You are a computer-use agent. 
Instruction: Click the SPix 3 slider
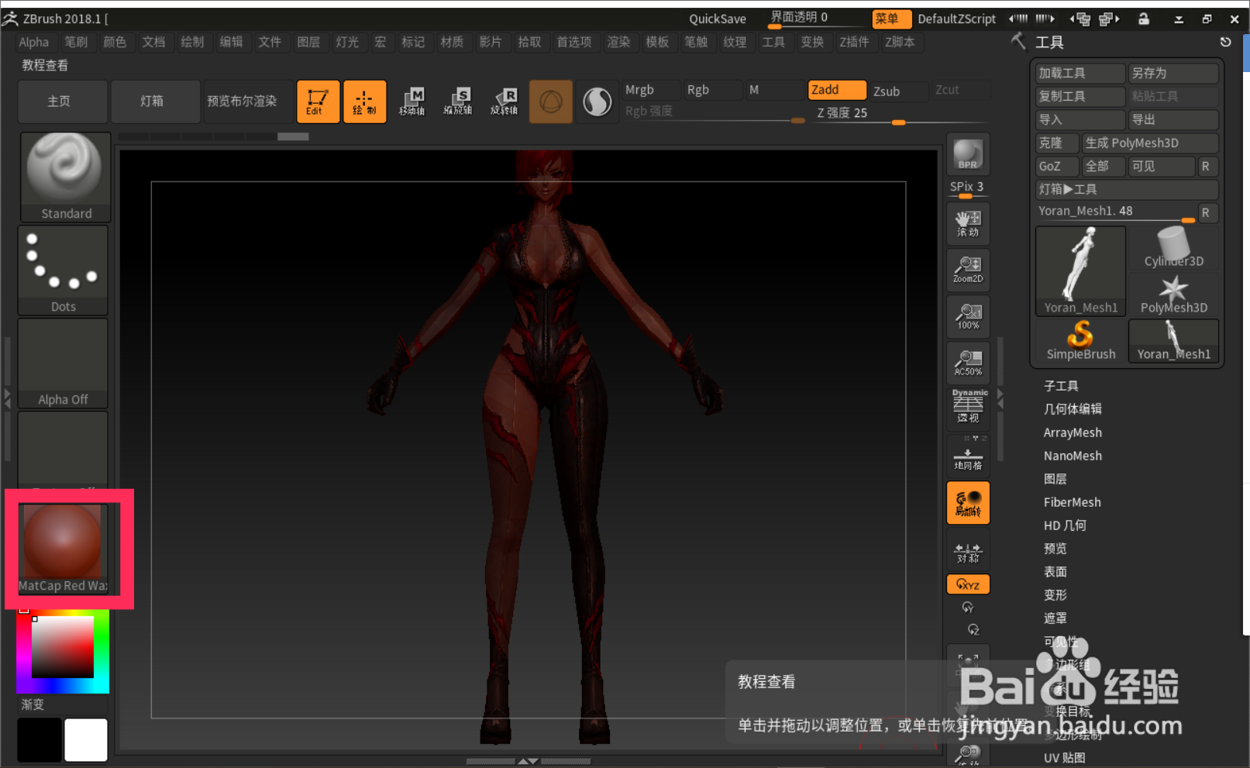coord(967,189)
